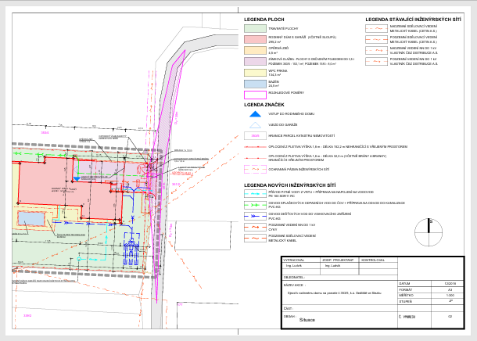
Task: Click the blue rainwater drain line symbol
Action: (255, 215)
